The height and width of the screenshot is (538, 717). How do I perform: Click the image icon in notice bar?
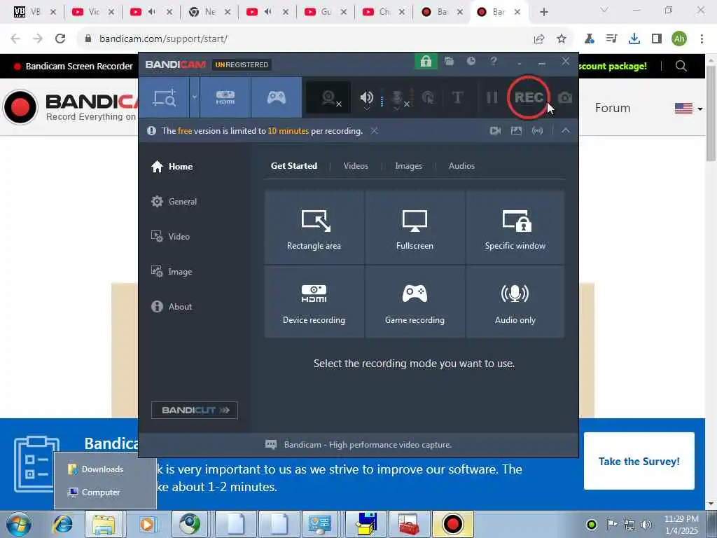[516, 131]
